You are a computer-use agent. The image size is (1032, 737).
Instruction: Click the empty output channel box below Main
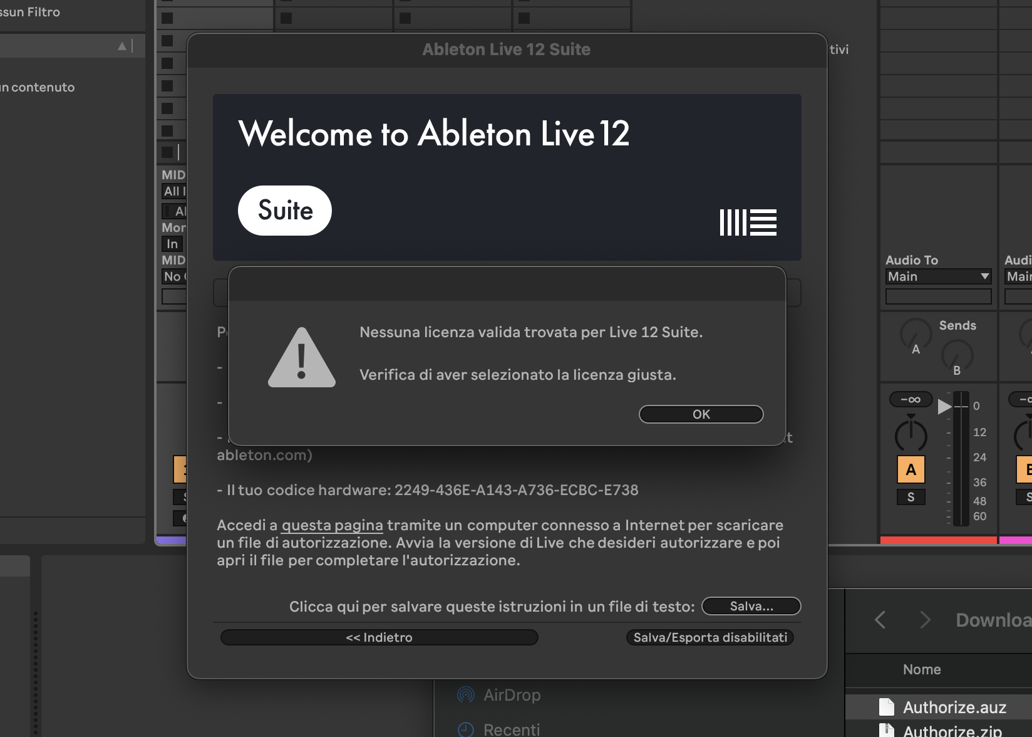[938, 296]
